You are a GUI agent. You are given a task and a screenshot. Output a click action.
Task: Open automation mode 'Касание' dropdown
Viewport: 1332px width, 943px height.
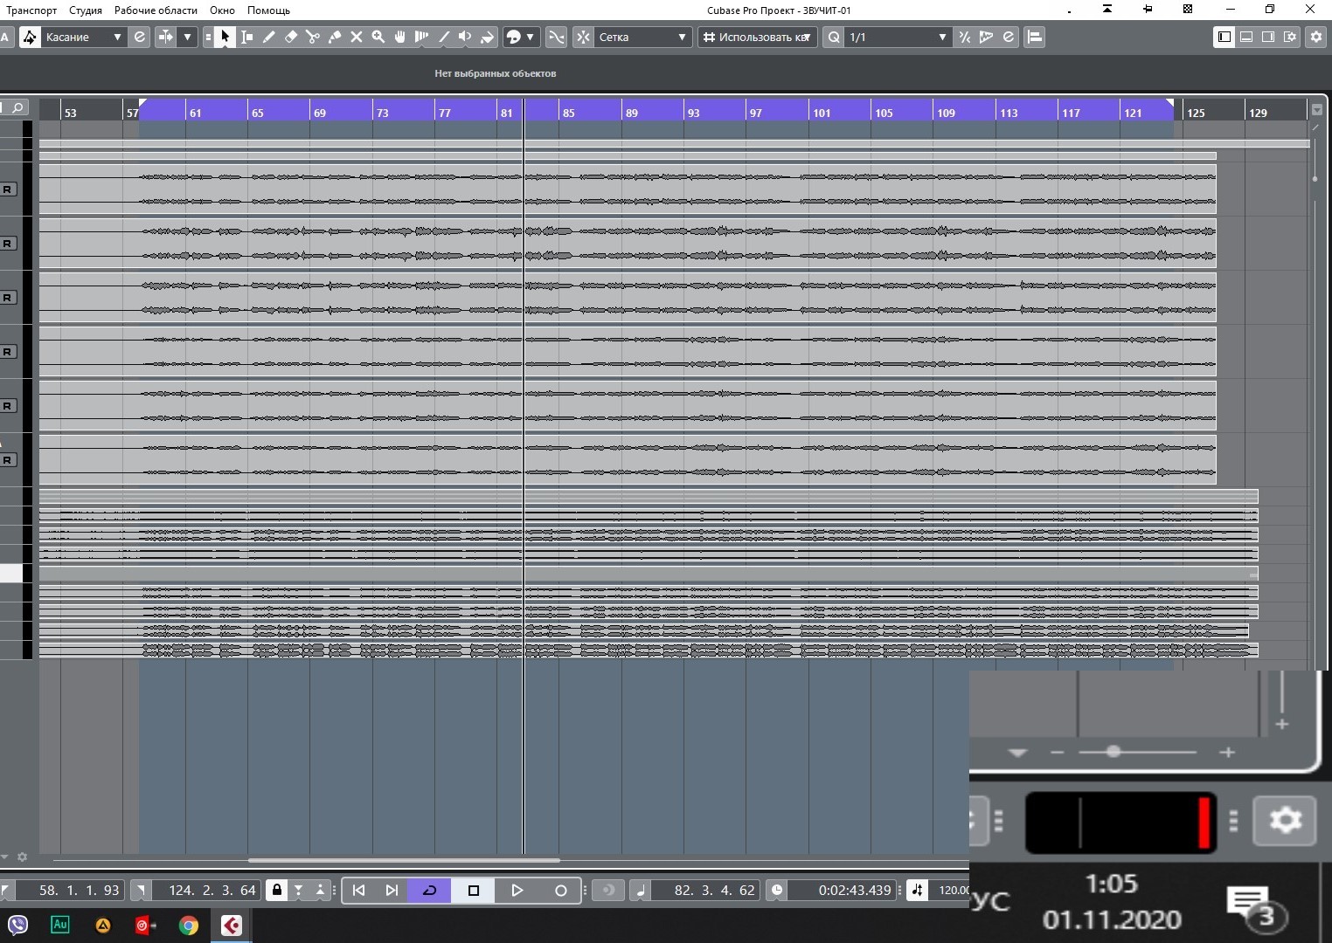83,37
